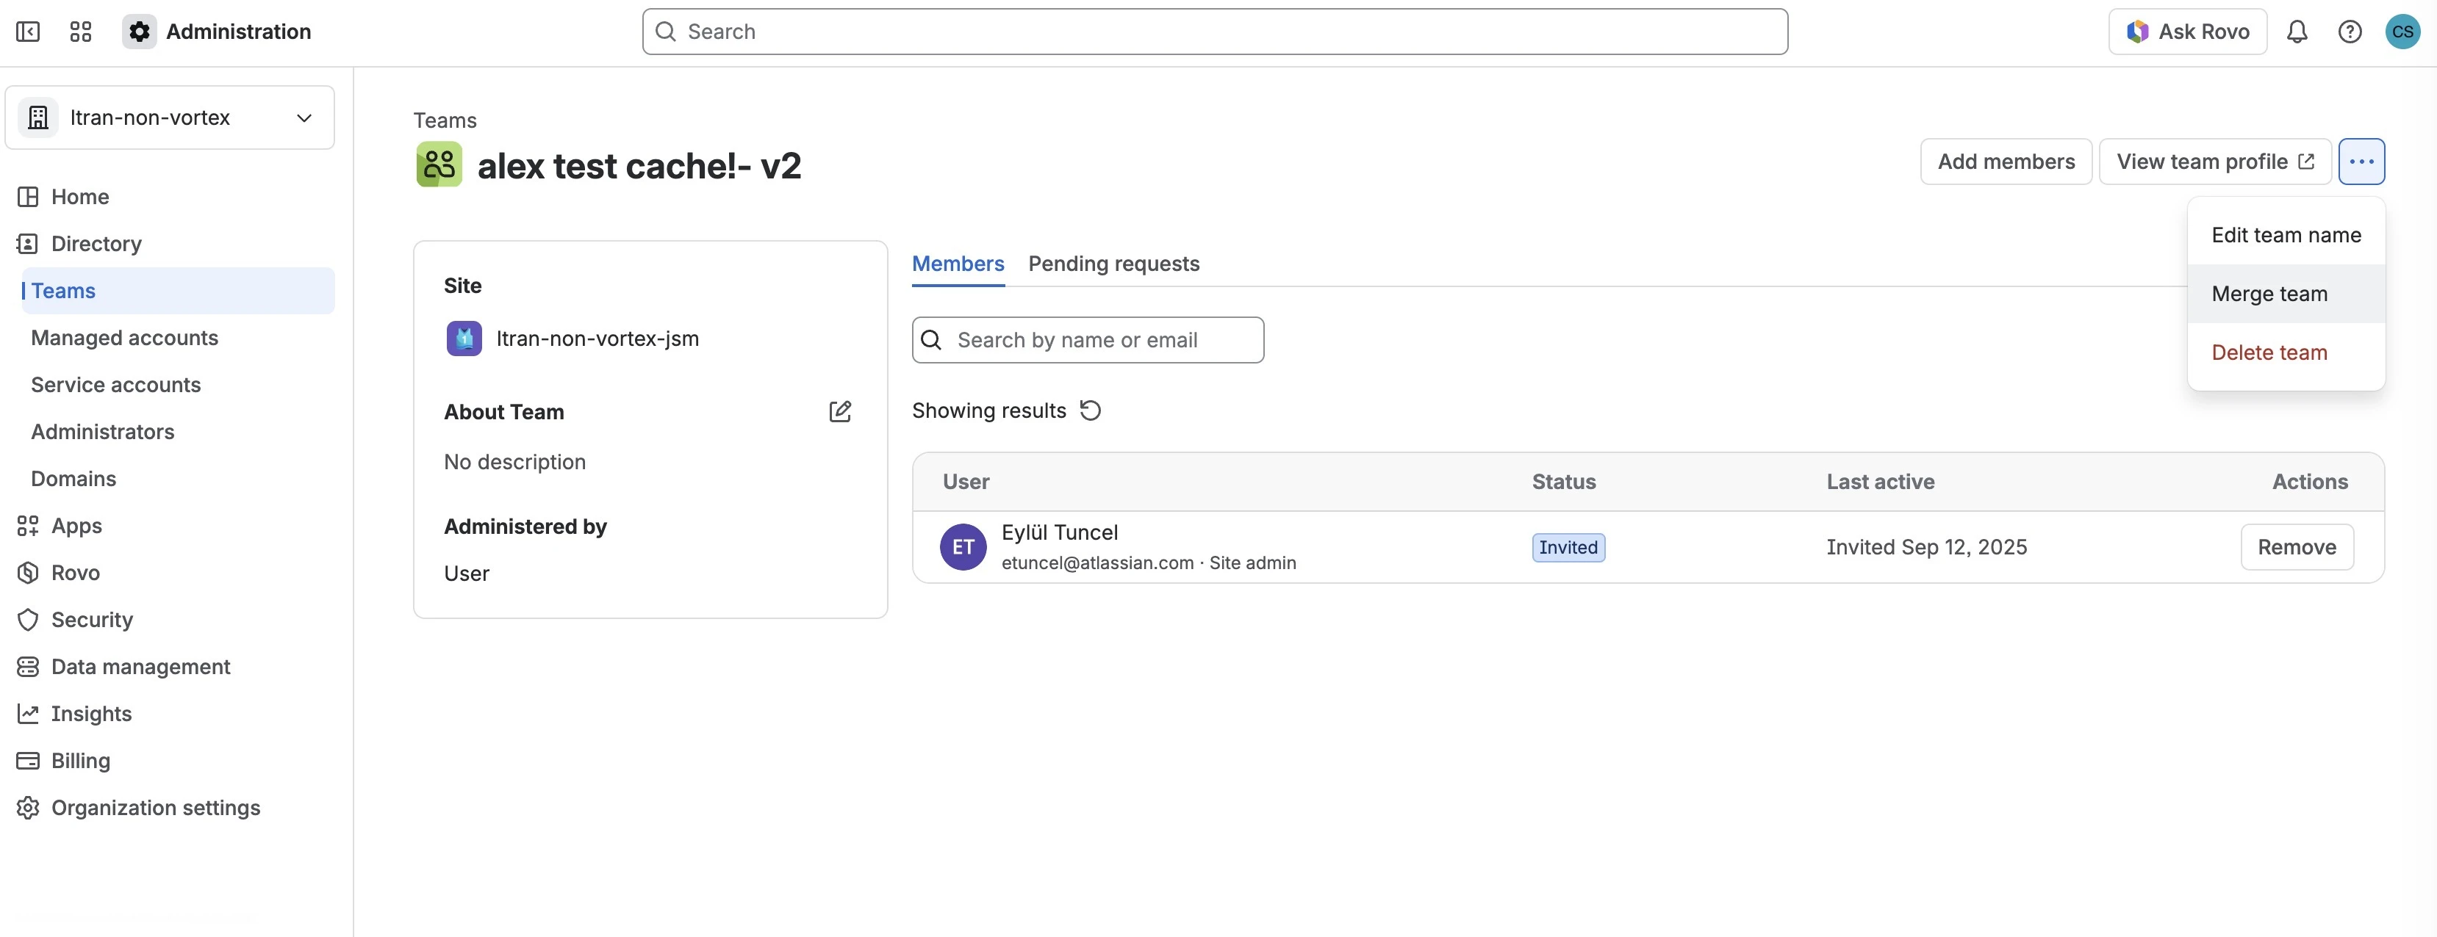Click the top Search field
Image resolution: width=2437 pixels, height=937 pixels.
coord(1215,31)
